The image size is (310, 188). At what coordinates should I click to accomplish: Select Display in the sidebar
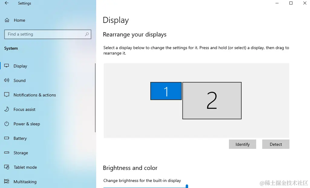[20, 66]
